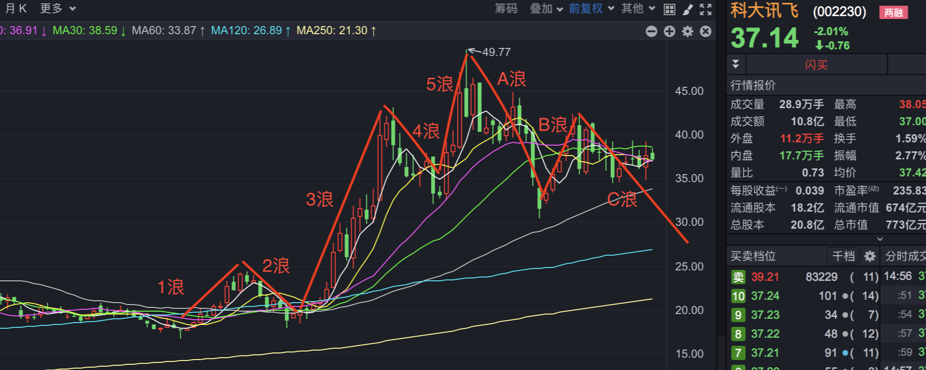This screenshot has height=370, width=926.
Task: Click the 45.00 price axis label
Action: click(690, 91)
